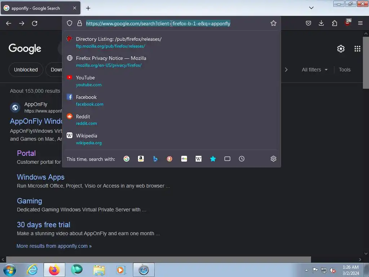369x277 pixels.
Task: Search in History with clock icon
Action: (x=241, y=159)
